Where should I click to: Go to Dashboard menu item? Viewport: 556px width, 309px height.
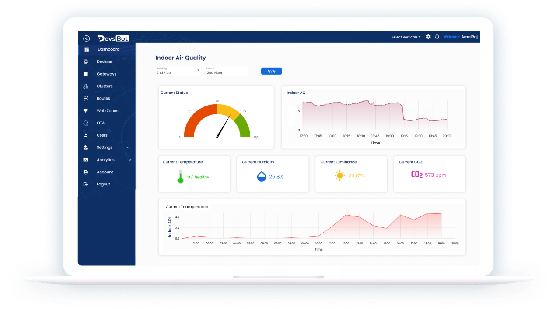point(108,49)
